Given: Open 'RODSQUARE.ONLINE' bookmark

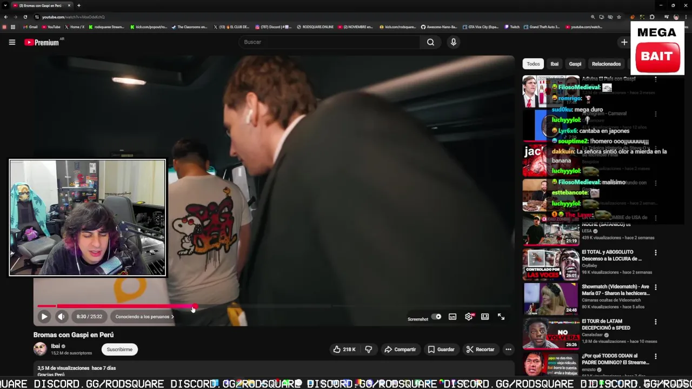Looking at the screenshot, I should pos(315,27).
